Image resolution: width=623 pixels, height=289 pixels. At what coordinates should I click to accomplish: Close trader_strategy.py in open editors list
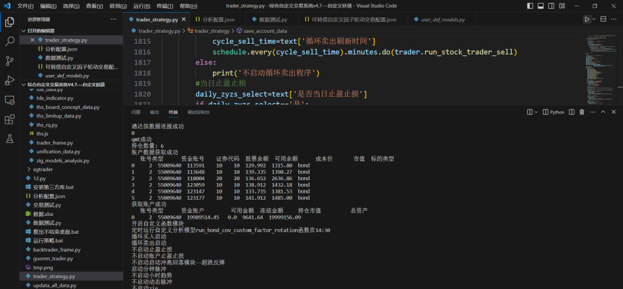32,40
